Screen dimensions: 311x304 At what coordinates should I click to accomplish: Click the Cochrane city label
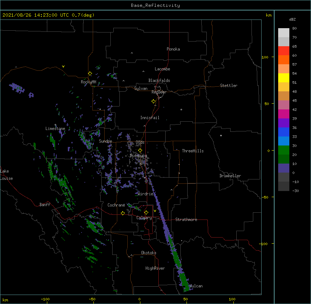(x=116, y=205)
